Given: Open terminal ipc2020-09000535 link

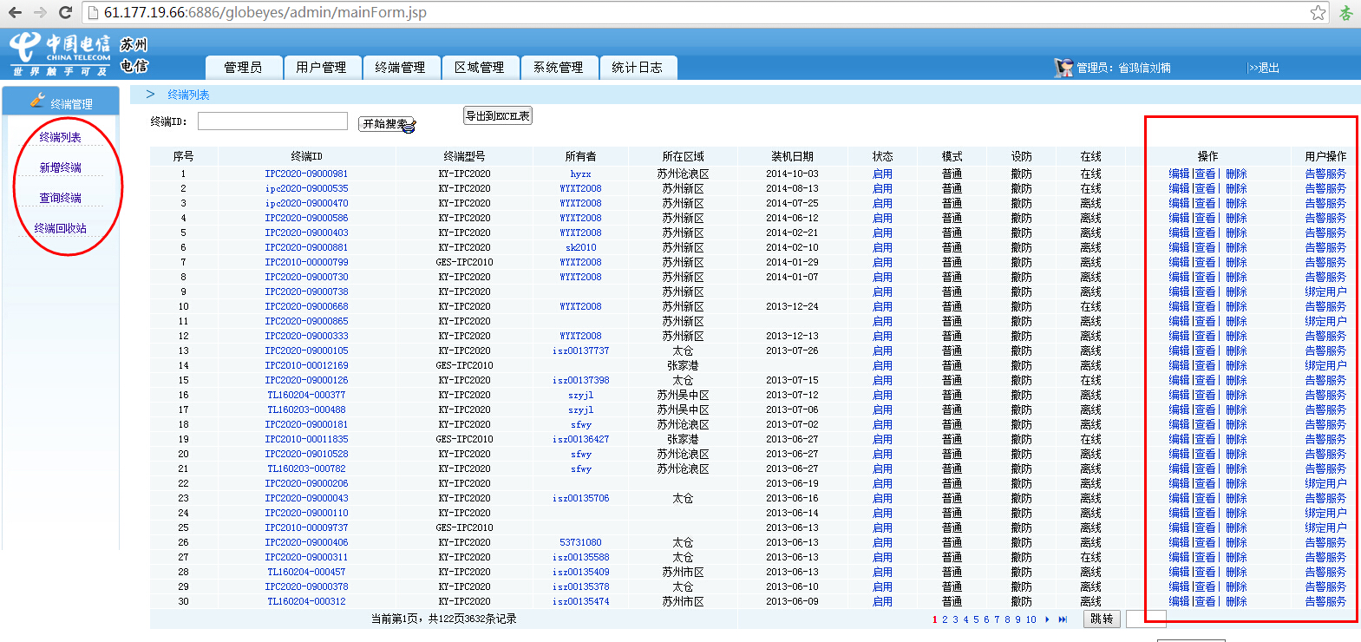Looking at the screenshot, I should click(x=306, y=188).
